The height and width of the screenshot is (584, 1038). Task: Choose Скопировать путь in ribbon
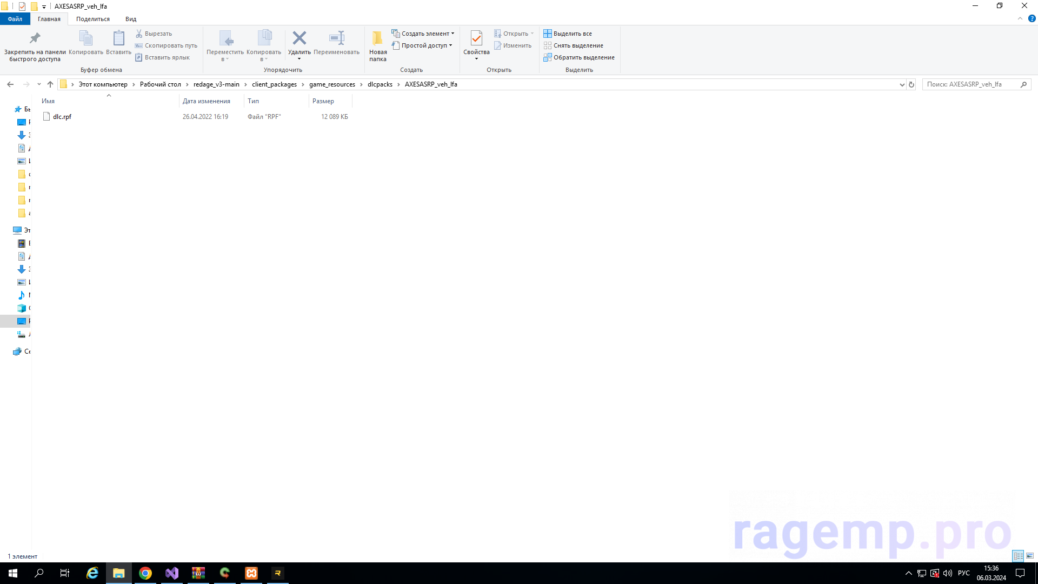pos(166,45)
